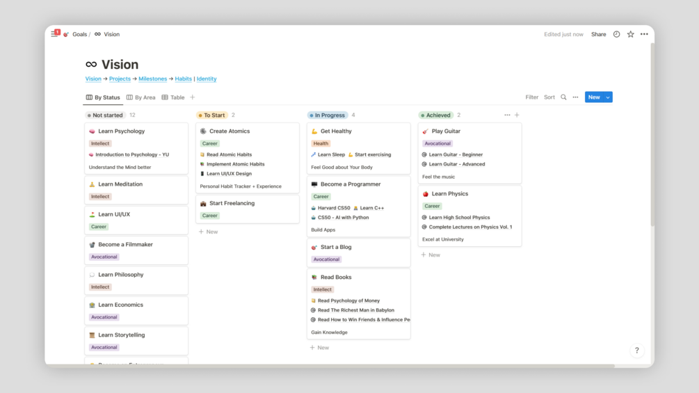Viewport: 699px width, 393px height.
Task: Add a new card under To Start
Action: click(208, 232)
